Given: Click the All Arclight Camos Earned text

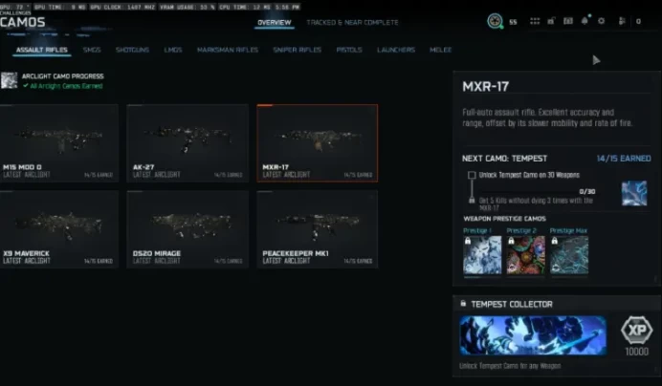Looking at the screenshot, I should [x=66, y=86].
